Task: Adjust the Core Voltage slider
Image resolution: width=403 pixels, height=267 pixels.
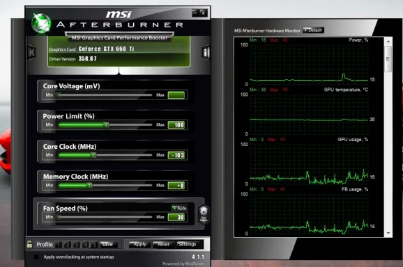Action: click(105, 95)
